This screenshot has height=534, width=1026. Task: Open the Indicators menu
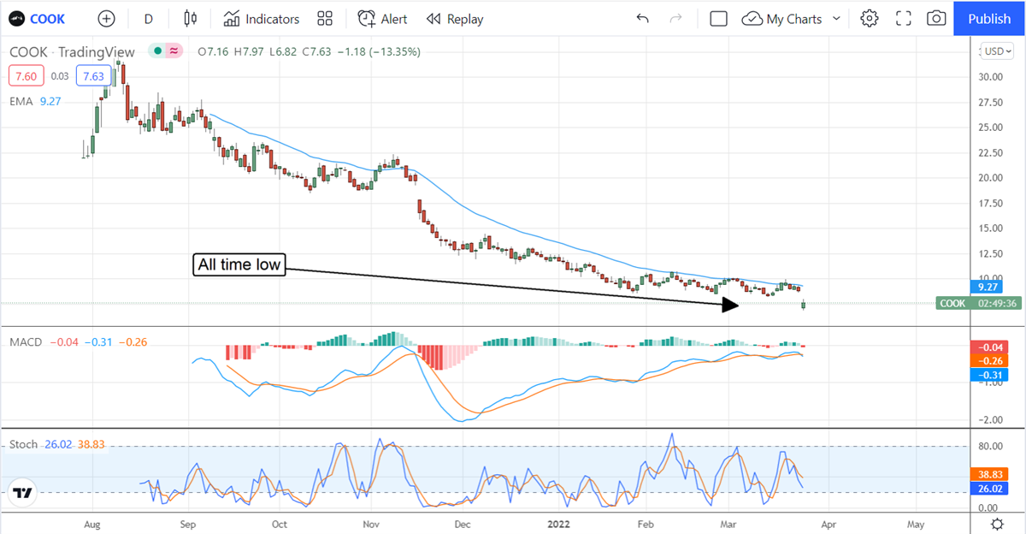click(x=262, y=19)
